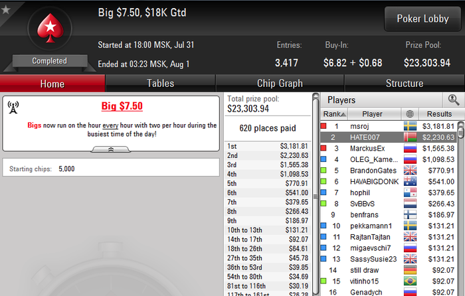Click the Australia flag beside HAVABIGDONK
Screen dimensions: 465x296
coord(410,181)
